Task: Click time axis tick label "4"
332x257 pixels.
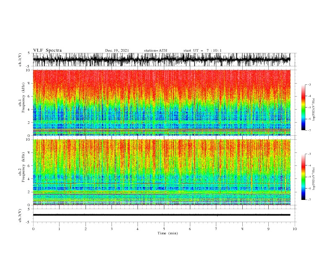Action: pos(137,229)
